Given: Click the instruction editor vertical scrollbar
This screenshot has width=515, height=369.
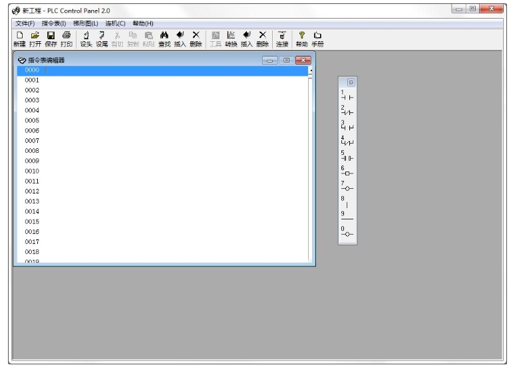Looking at the screenshot, I should [x=310, y=166].
